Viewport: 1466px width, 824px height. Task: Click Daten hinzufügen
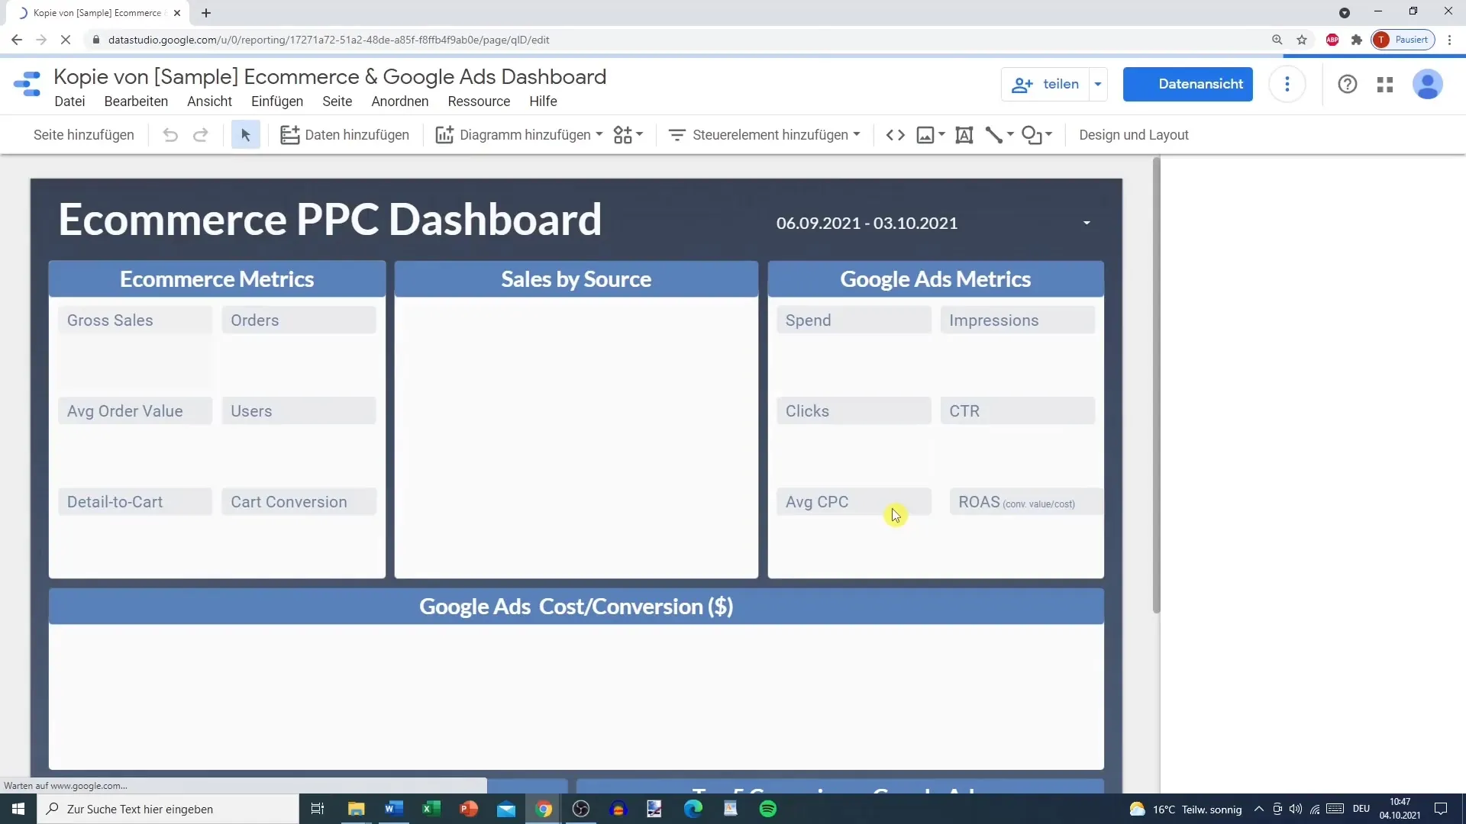click(345, 135)
